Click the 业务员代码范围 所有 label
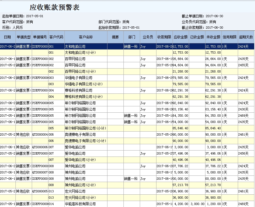This screenshot has height=207, width=255. click(x=199, y=22)
